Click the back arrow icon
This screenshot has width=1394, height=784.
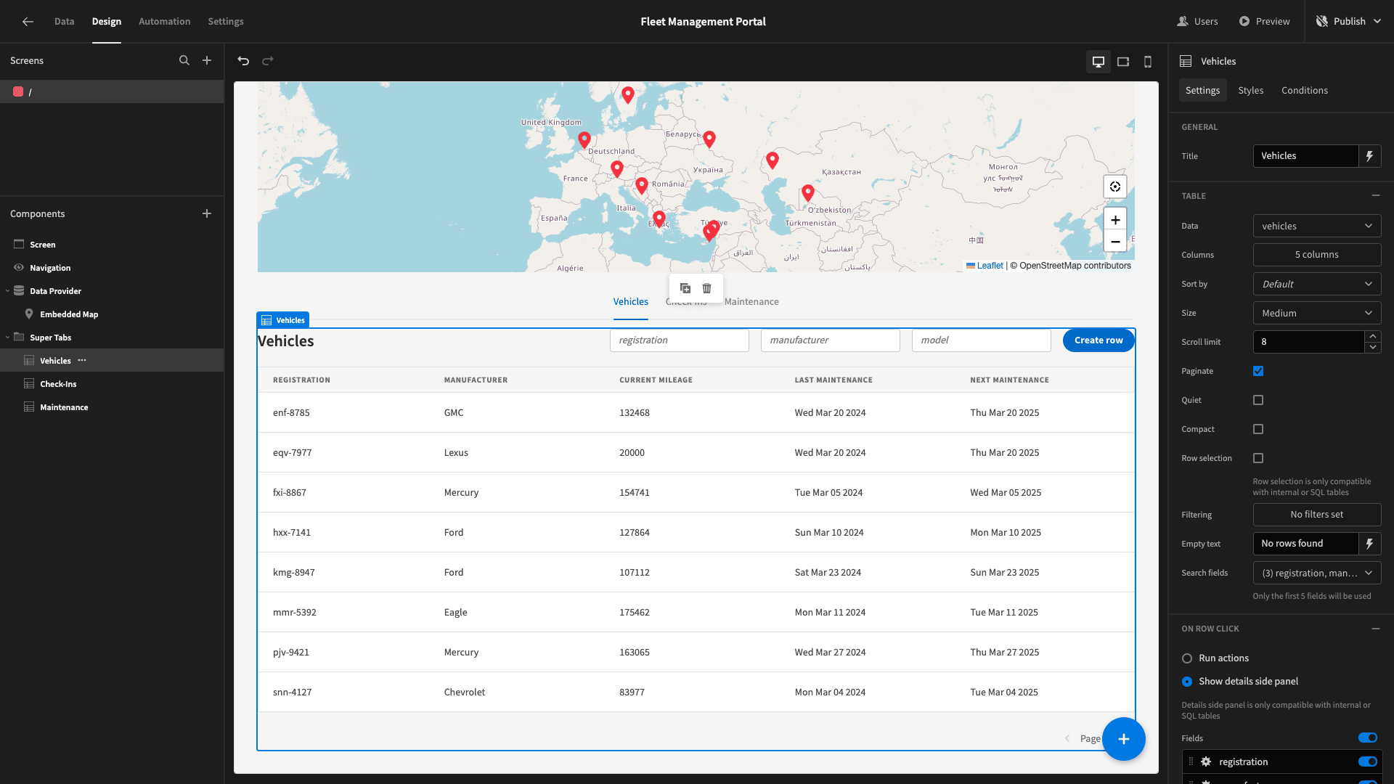28,22
